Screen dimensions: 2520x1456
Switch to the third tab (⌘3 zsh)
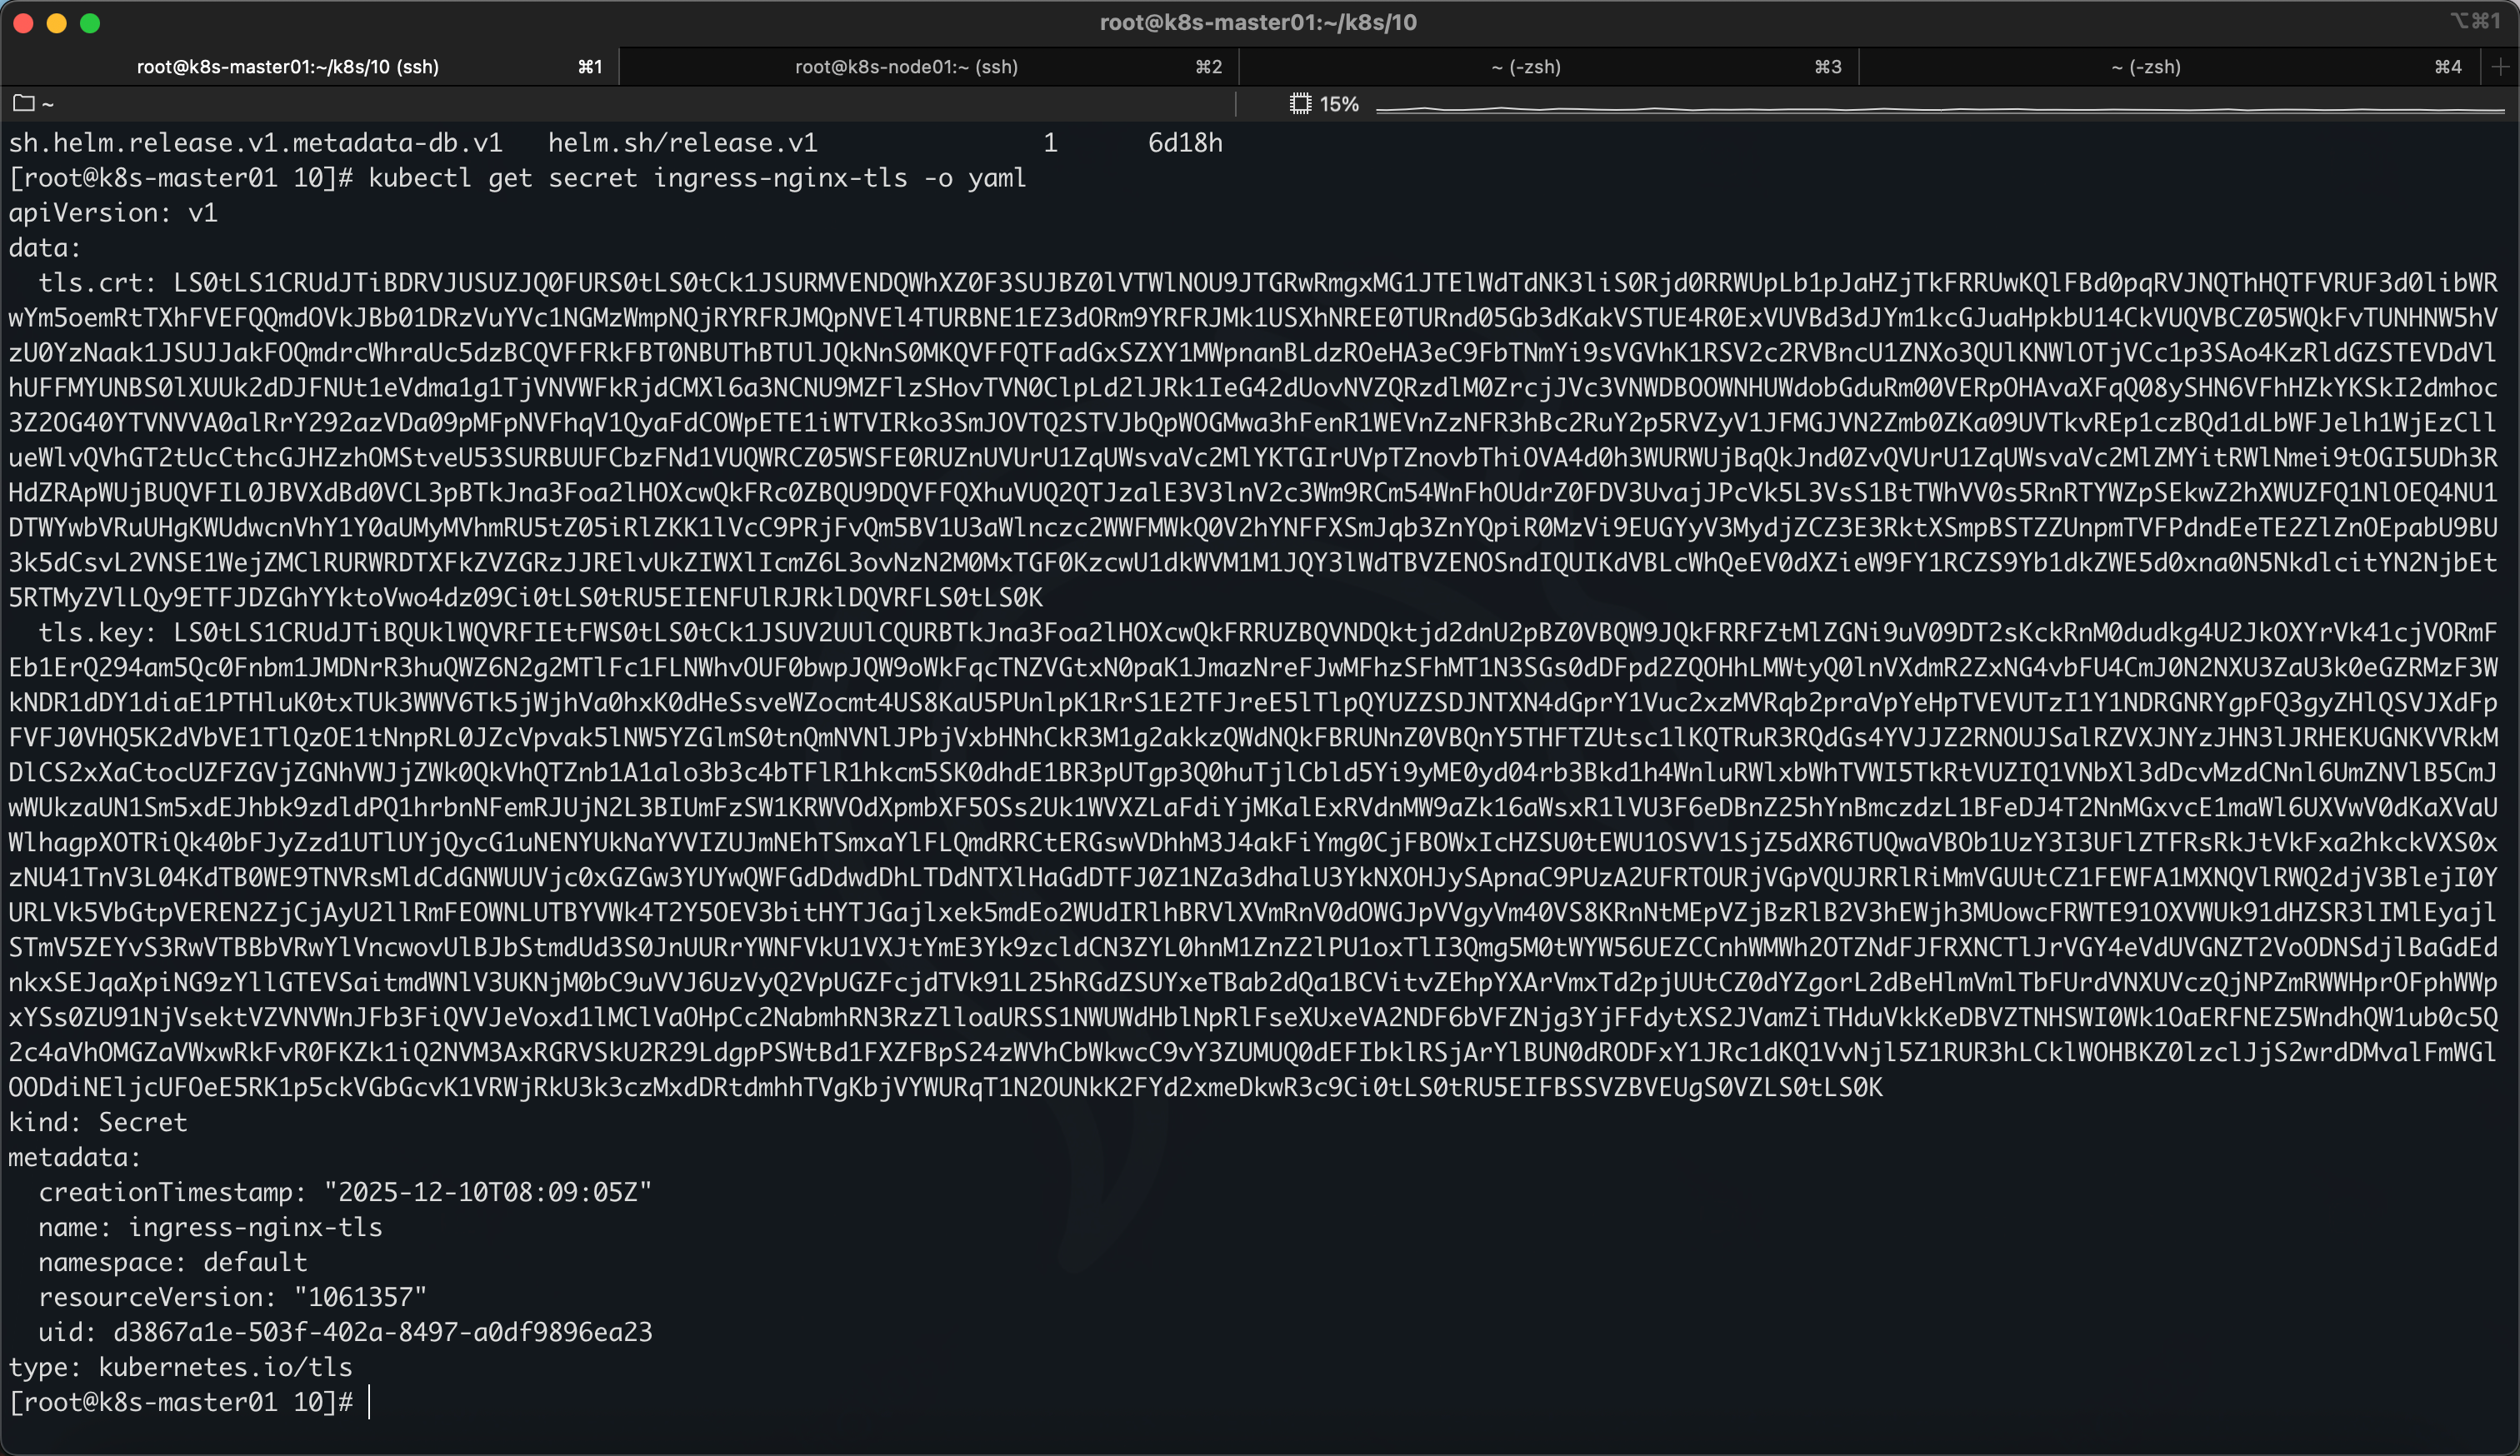click(x=1525, y=67)
